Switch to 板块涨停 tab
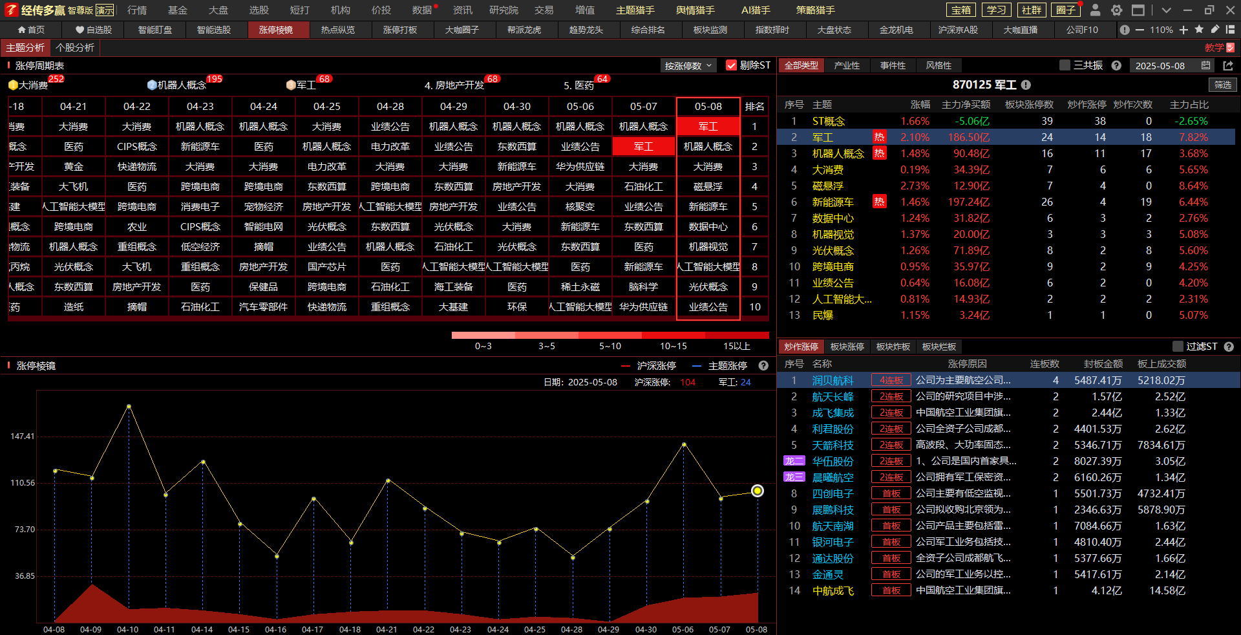Viewport: 1241px width, 635px height. point(847,347)
